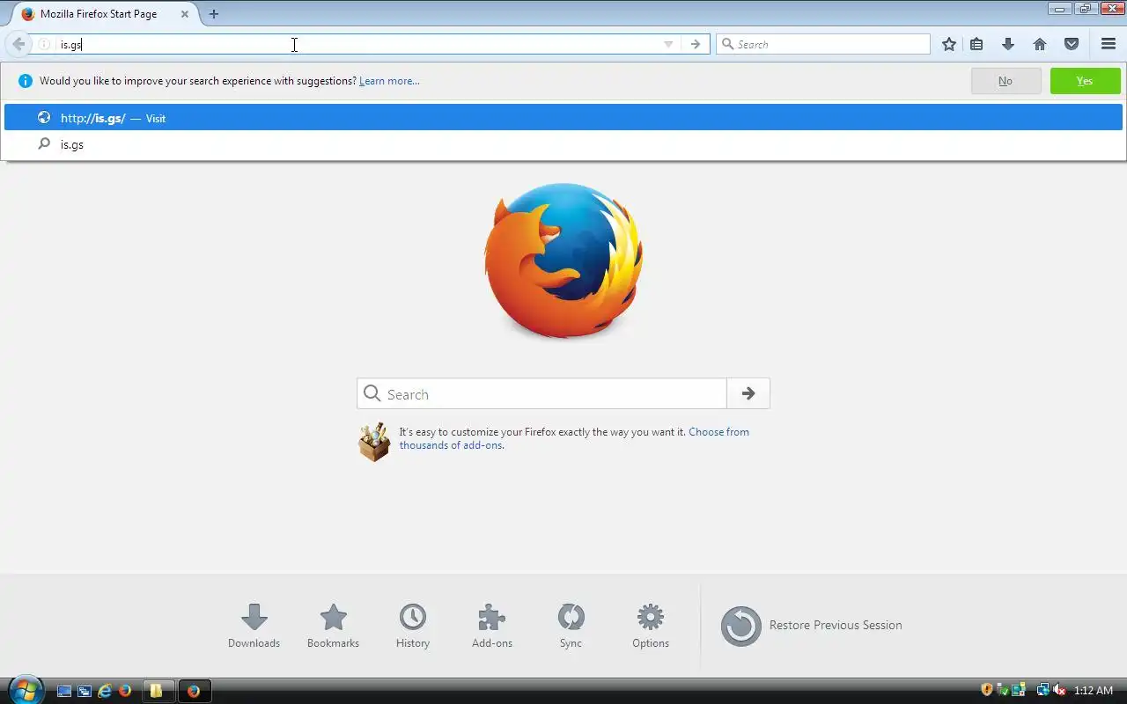Launch Firefox from quick launch icon
Viewport: 1127px width, 704px height.
125,691
